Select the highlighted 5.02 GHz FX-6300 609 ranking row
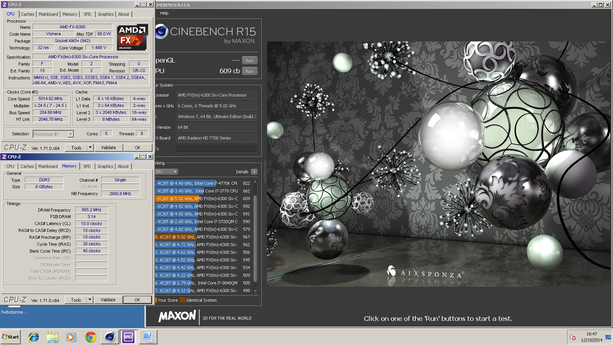Screen dimensions: 613x345 [203, 199]
